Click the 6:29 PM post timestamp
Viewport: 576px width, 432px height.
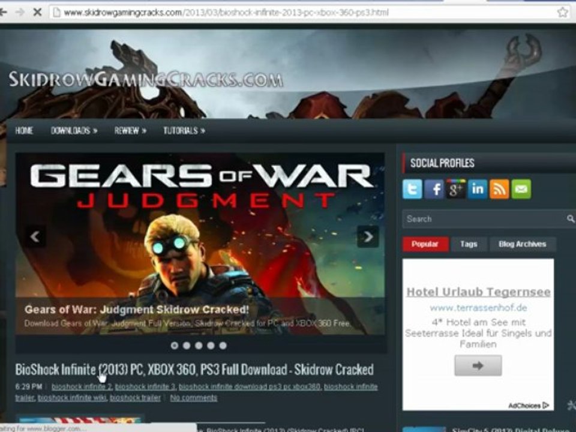pos(29,386)
